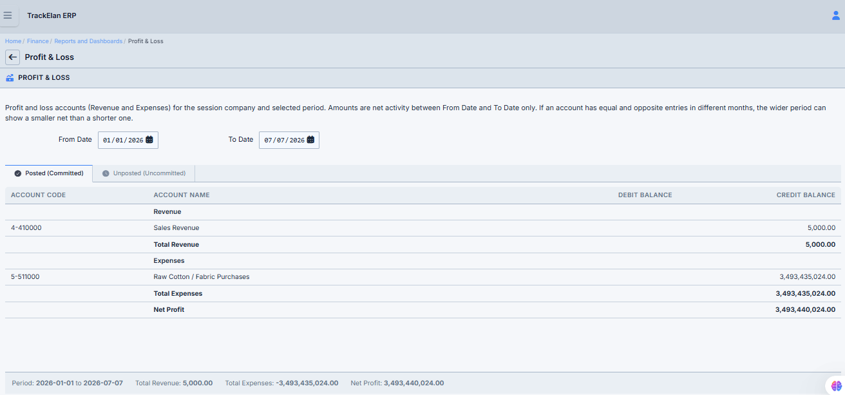This screenshot has height=395, width=845.
Task: Click the Expenses section heading
Action: click(169, 261)
